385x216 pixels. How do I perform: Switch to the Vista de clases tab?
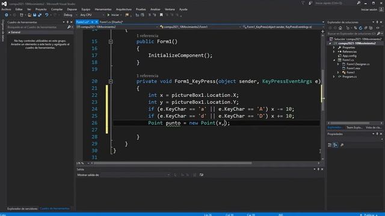click(373, 127)
